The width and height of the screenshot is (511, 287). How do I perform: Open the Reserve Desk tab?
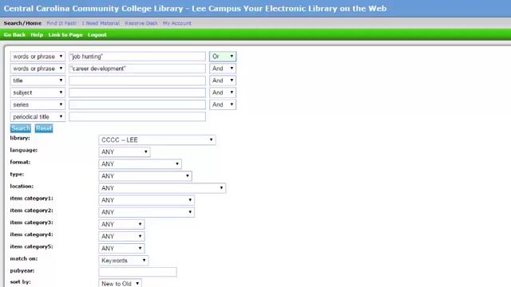[x=141, y=23]
